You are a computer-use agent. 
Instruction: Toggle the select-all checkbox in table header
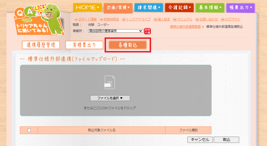coord(29,130)
